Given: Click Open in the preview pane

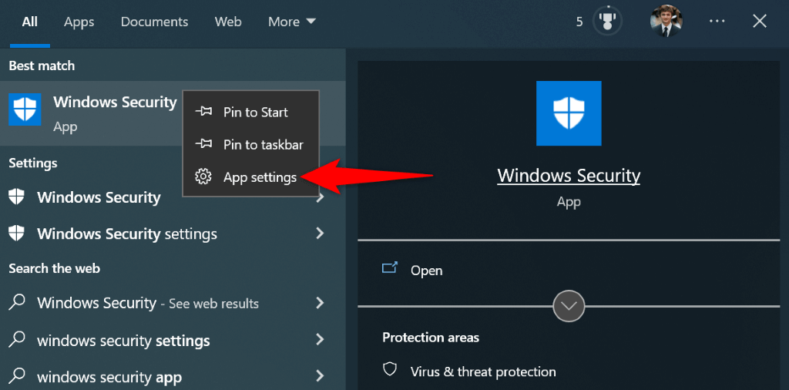Looking at the screenshot, I should (426, 271).
